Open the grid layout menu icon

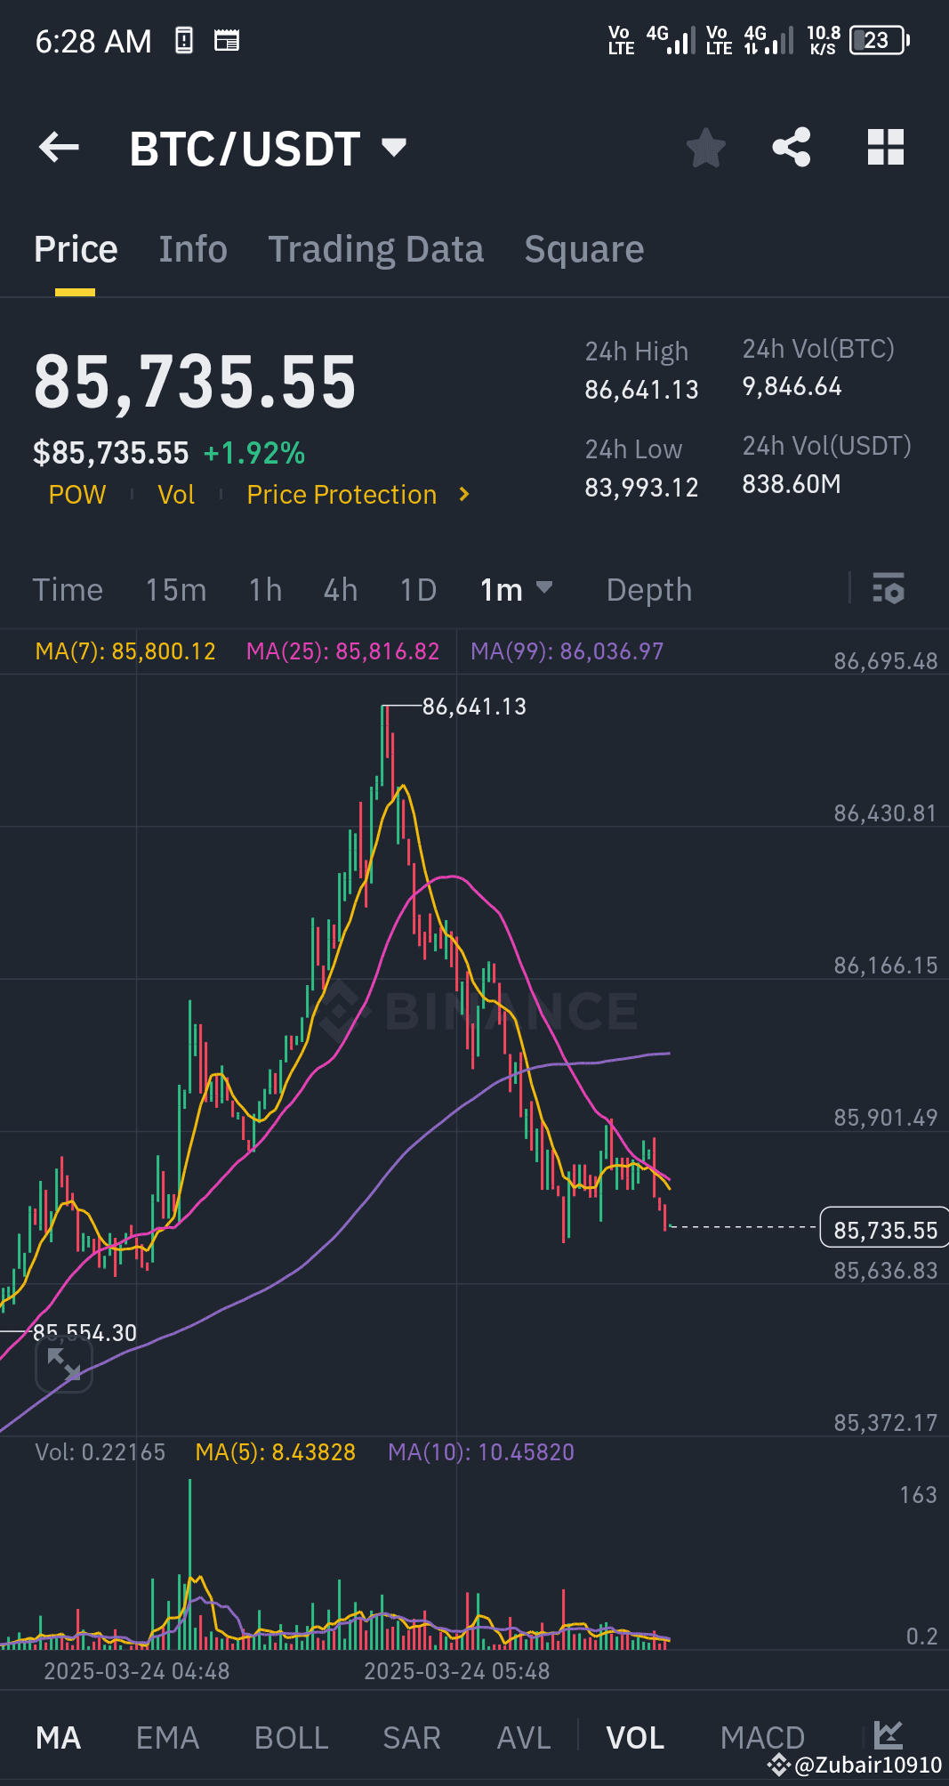(x=886, y=148)
